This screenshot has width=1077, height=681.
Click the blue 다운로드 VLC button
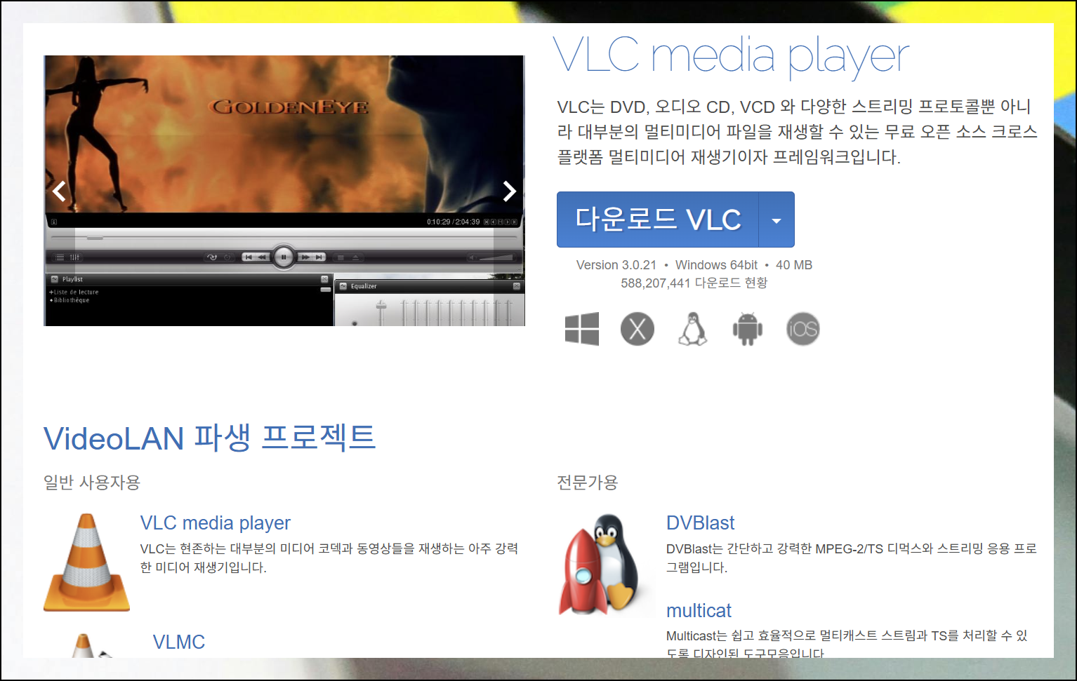coord(658,220)
